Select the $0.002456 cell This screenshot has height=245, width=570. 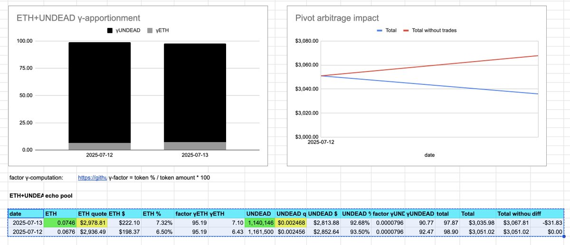pyautogui.click(x=291, y=232)
